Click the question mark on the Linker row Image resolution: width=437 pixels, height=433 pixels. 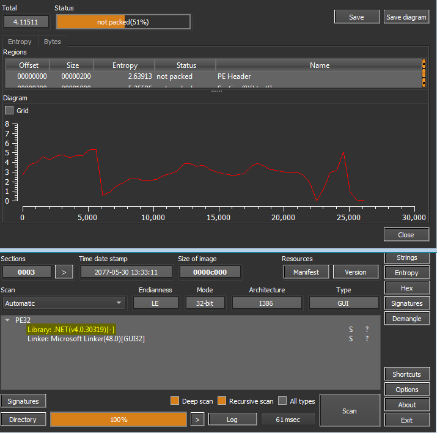click(367, 339)
